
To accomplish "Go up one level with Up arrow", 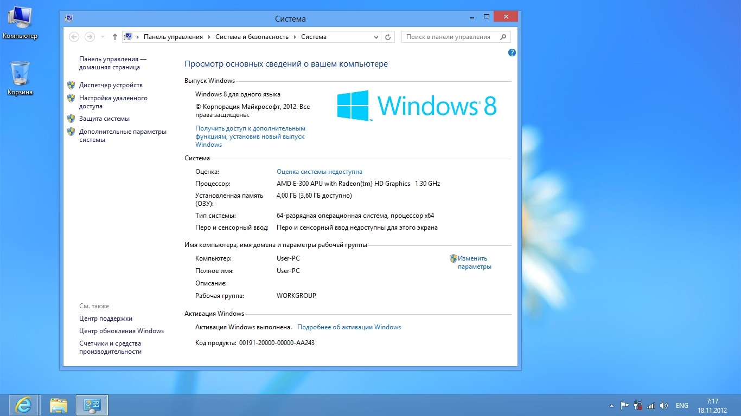I will tap(114, 37).
